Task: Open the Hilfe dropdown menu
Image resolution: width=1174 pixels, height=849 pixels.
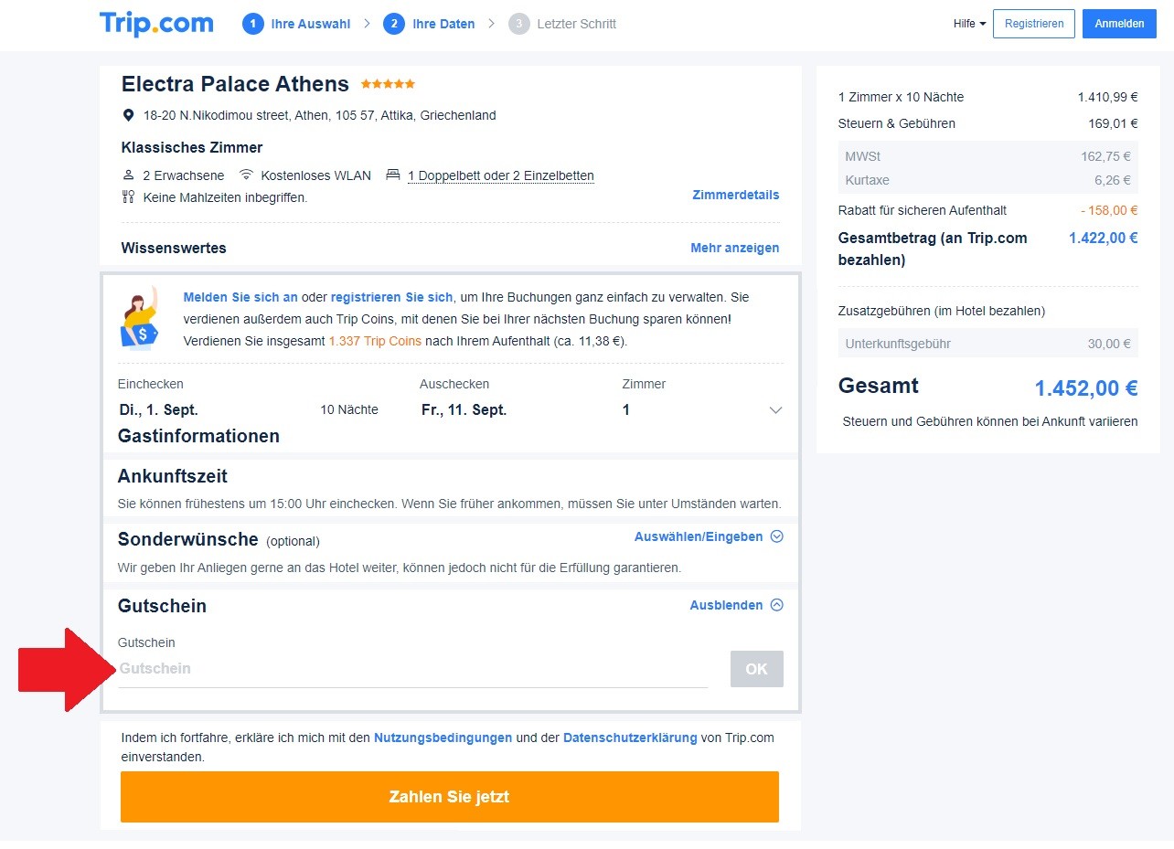Action: coord(969,24)
